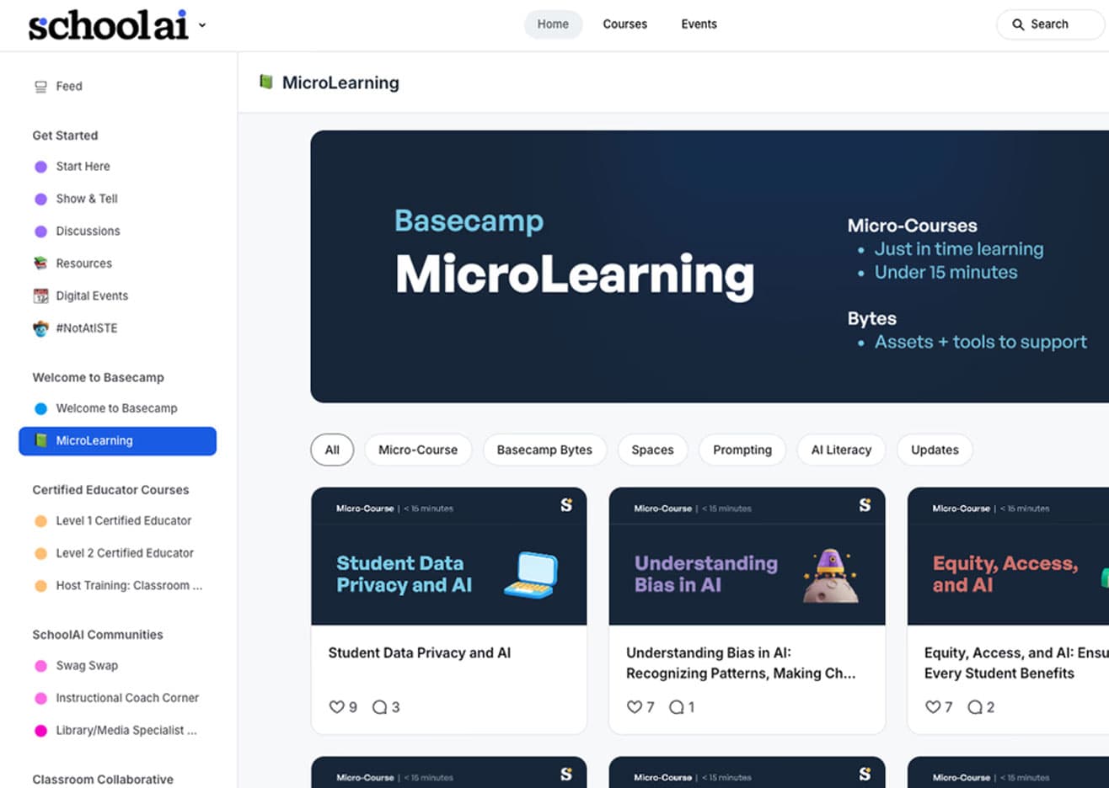The width and height of the screenshot is (1109, 788).
Task: Select the All filter chip
Action: [332, 450]
